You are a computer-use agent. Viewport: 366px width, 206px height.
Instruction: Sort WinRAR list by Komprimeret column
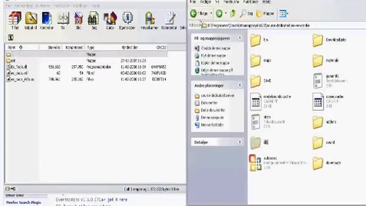tap(74, 47)
